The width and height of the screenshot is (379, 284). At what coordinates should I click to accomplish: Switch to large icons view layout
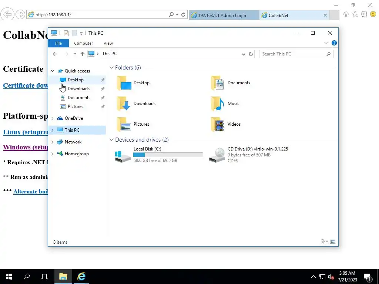(x=333, y=242)
